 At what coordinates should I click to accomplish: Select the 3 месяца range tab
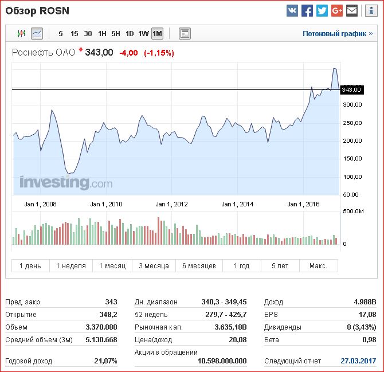(x=154, y=266)
